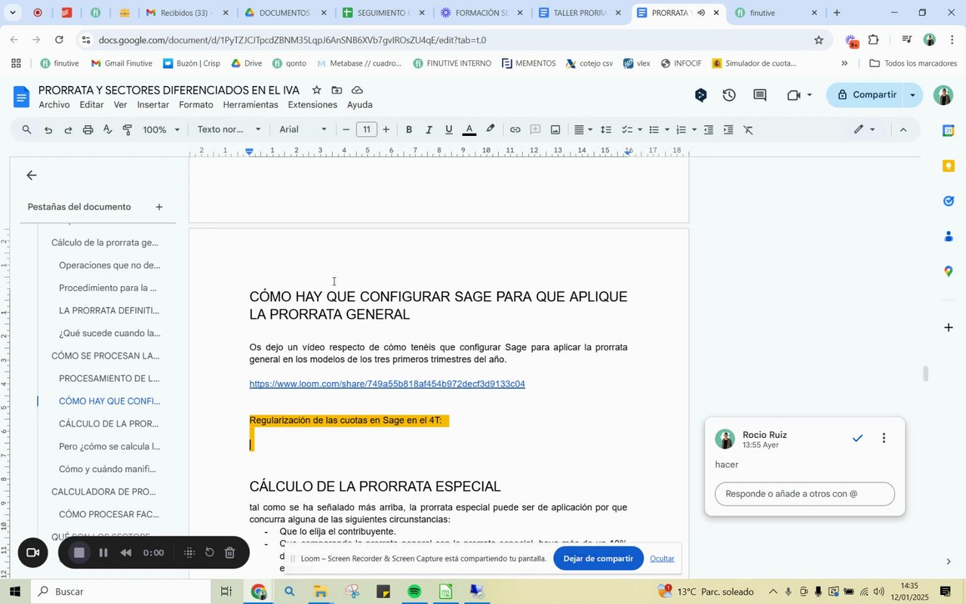Show all comments panel
This screenshot has height=604, width=966.
(x=760, y=95)
